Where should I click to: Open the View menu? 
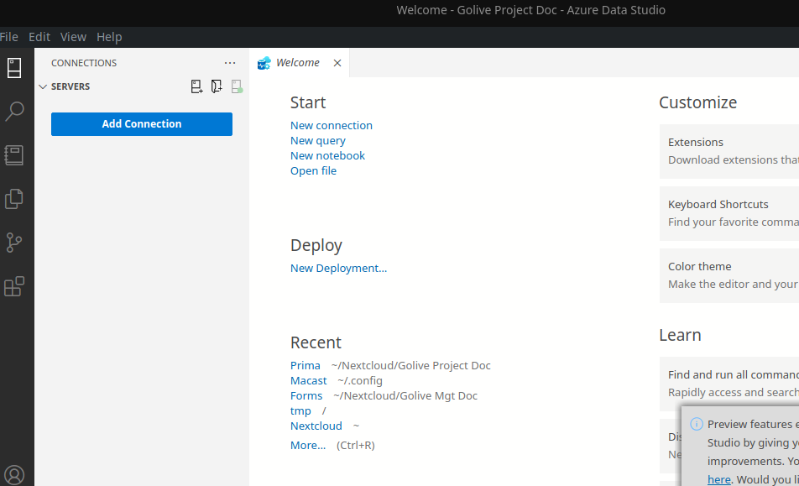(73, 37)
